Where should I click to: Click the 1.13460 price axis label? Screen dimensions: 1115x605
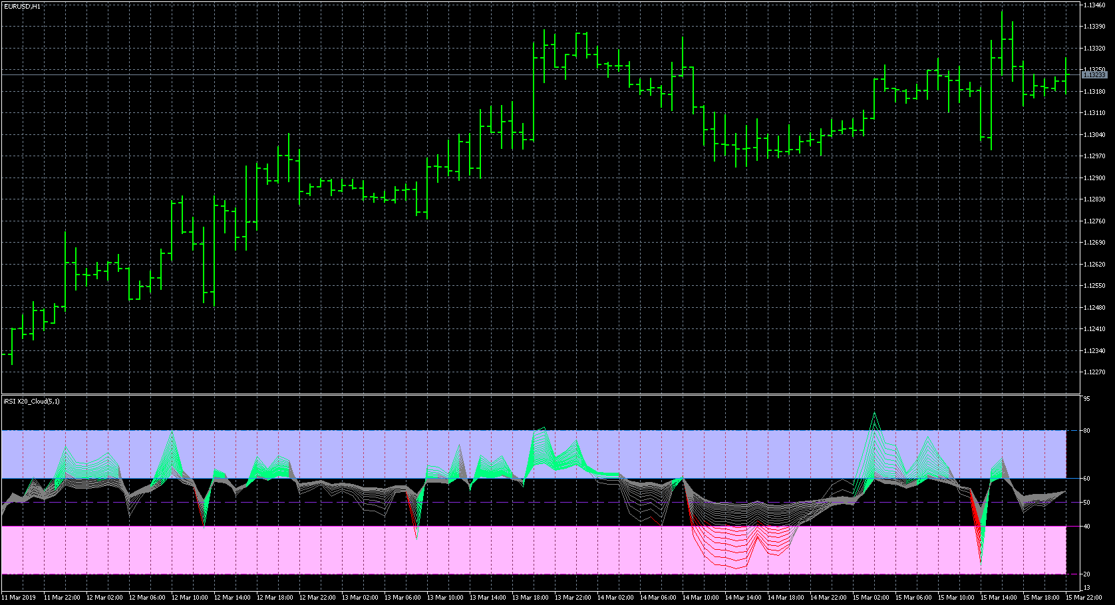click(x=1094, y=5)
